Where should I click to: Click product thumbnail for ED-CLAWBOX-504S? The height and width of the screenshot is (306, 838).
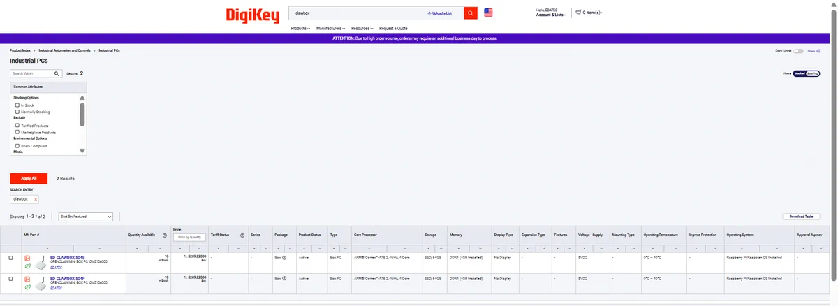(x=41, y=264)
